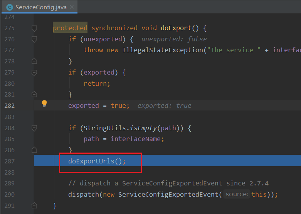301x214 pixels.
Task: Collapse the if (unexported) block fold at line 276
Action: point(34,39)
